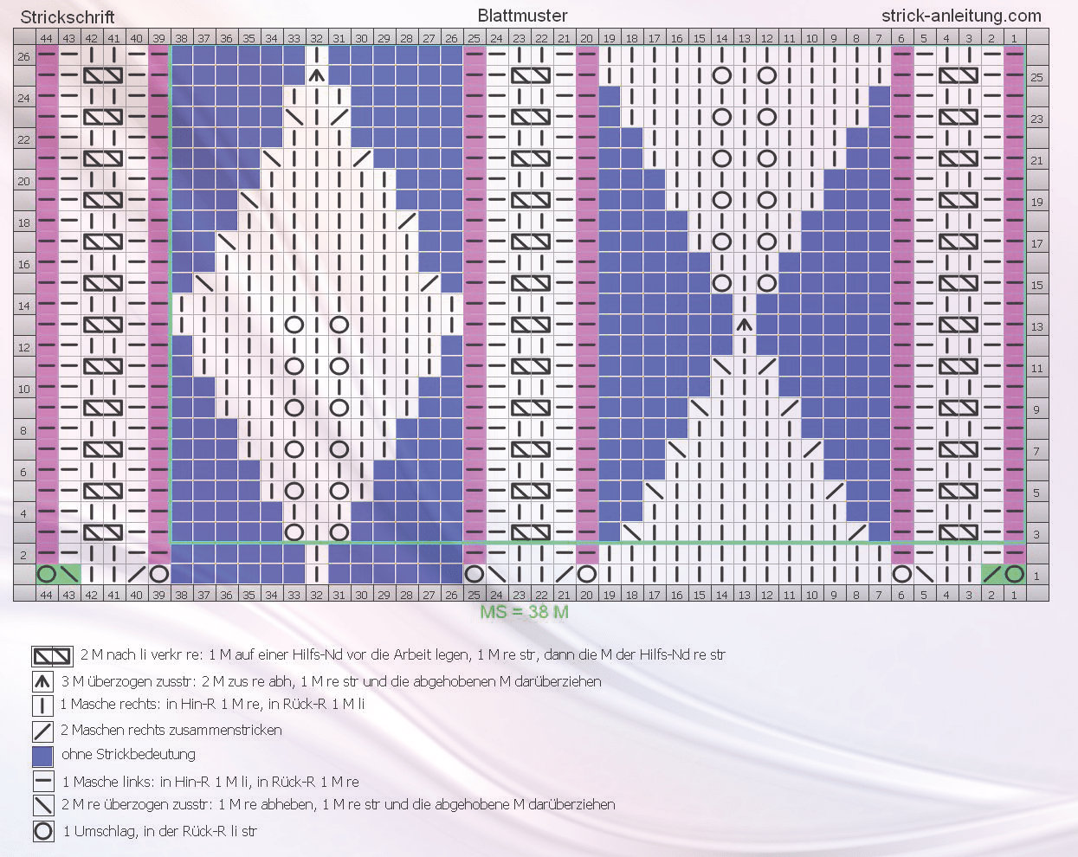This screenshot has width=1078, height=857.
Task: Click row number 14 on the left edge
Action: pos(23,306)
